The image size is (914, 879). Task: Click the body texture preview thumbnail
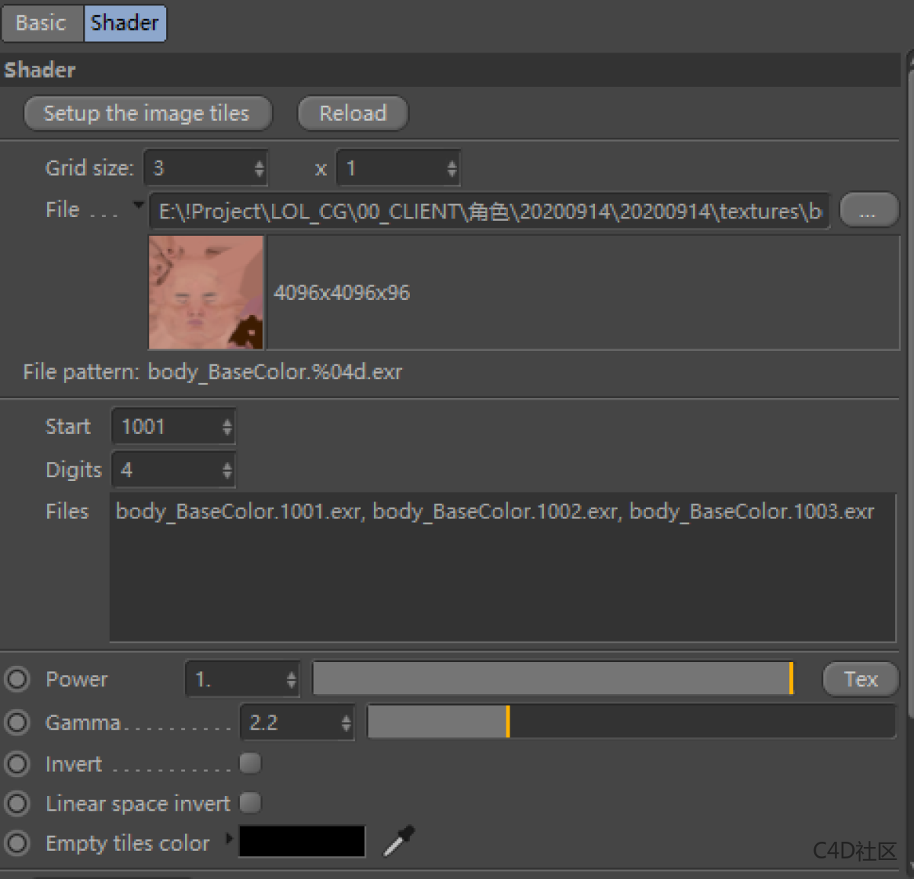tap(206, 292)
